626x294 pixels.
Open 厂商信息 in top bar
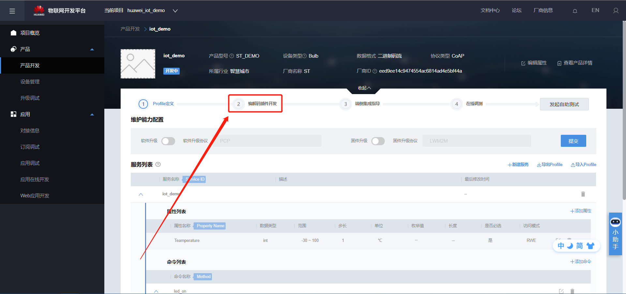pyautogui.click(x=543, y=10)
